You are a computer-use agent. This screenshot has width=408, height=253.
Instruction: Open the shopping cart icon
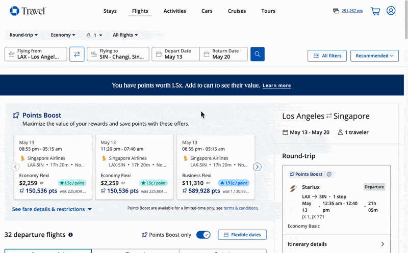(x=375, y=11)
